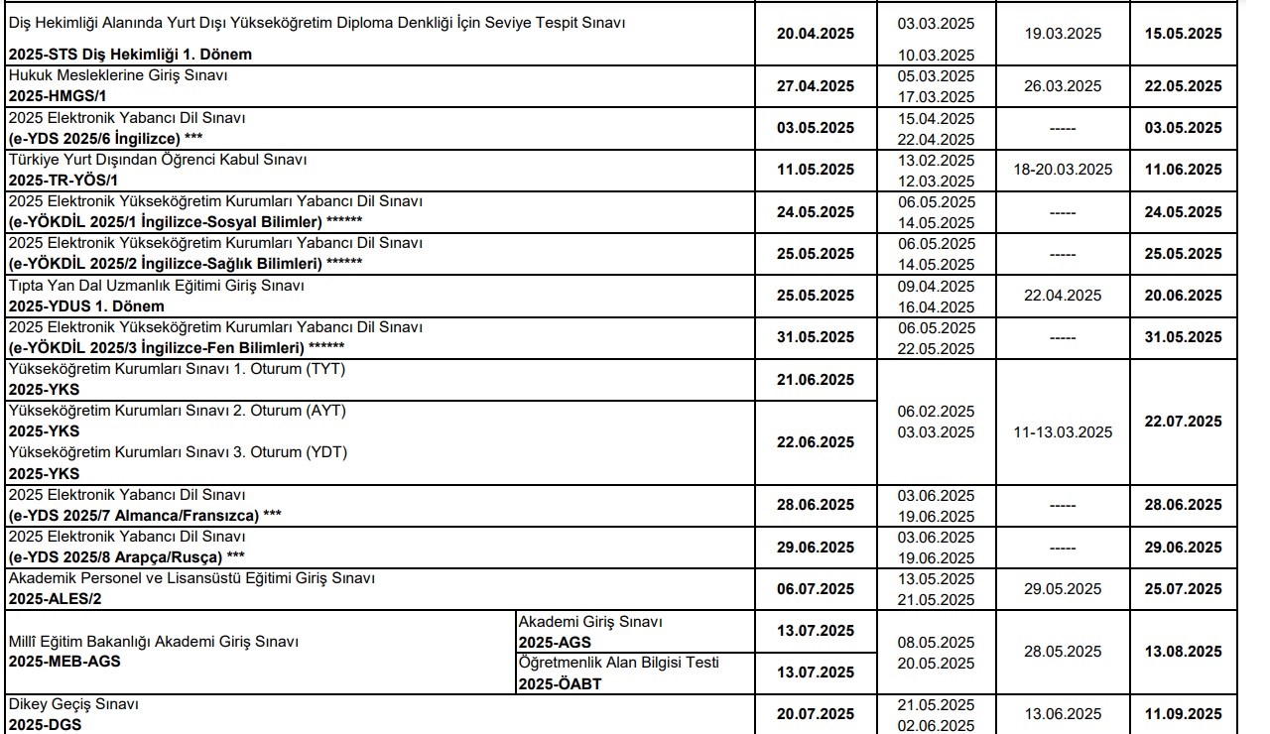Click the date 27.04.2025
This screenshot has height=734, width=1270.
(x=816, y=86)
